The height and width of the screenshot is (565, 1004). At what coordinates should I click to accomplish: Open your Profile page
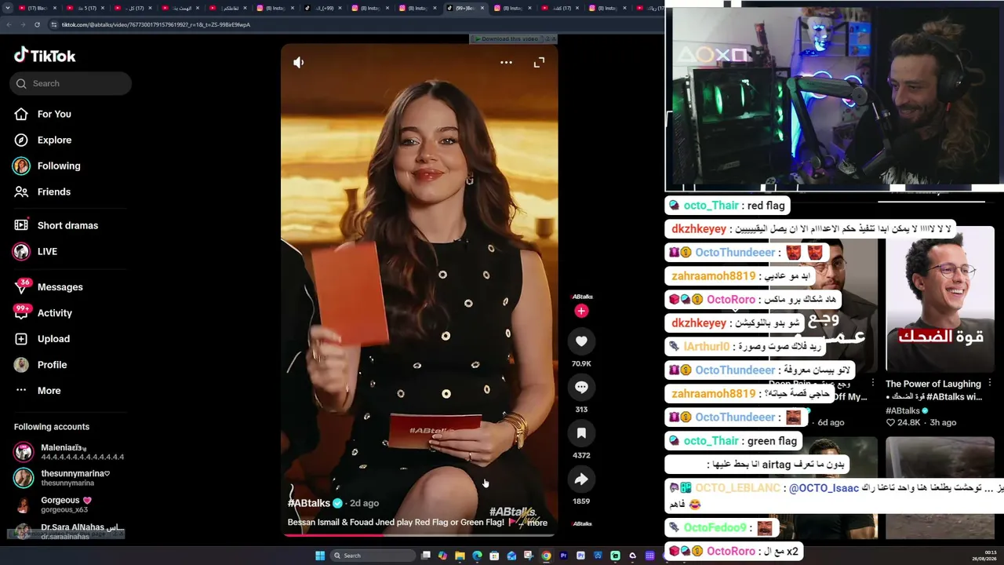pyautogui.click(x=42, y=364)
